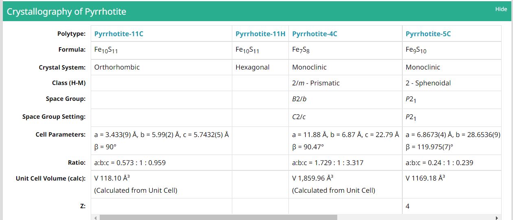Viewport: 513px width, 220px height.
Task: Click the 2/m - Prismatic class cell
Action: pyautogui.click(x=345, y=83)
